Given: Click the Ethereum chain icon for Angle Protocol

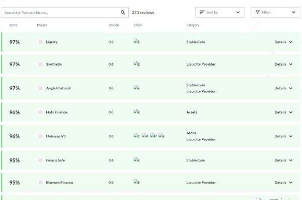Looking at the screenshot, I should coord(136,88).
